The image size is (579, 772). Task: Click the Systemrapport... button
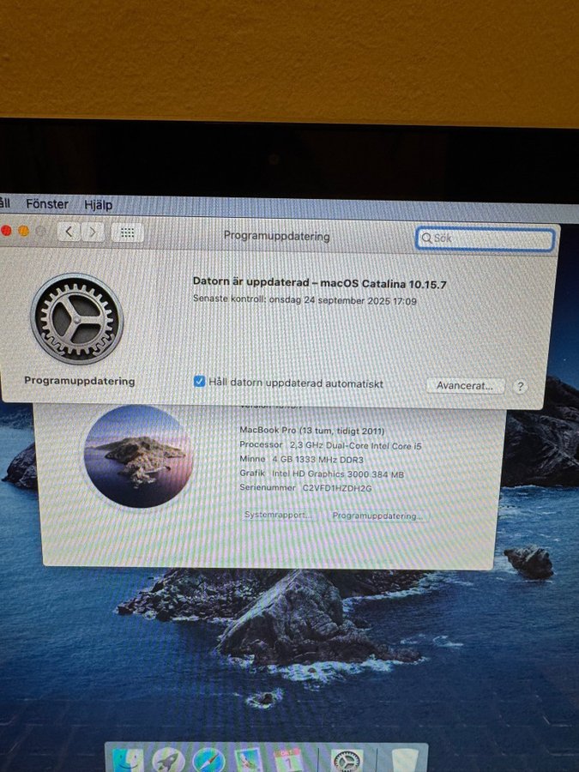tap(280, 516)
